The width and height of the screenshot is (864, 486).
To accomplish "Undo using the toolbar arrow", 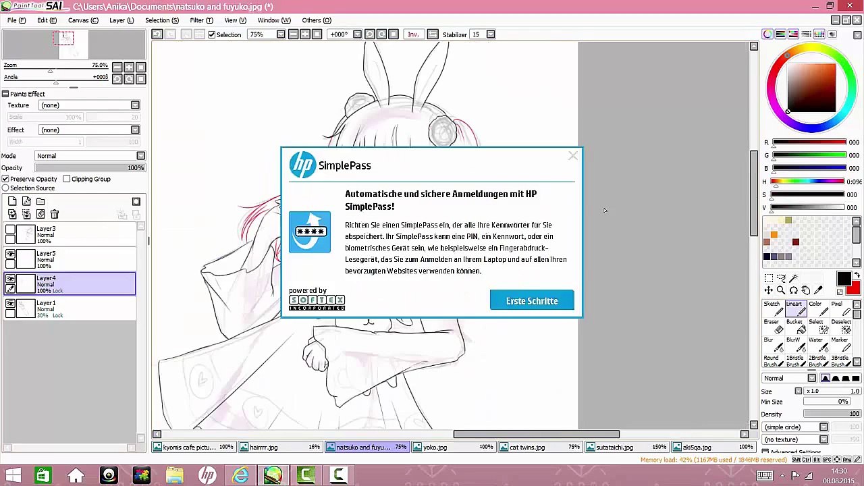I will pos(157,34).
